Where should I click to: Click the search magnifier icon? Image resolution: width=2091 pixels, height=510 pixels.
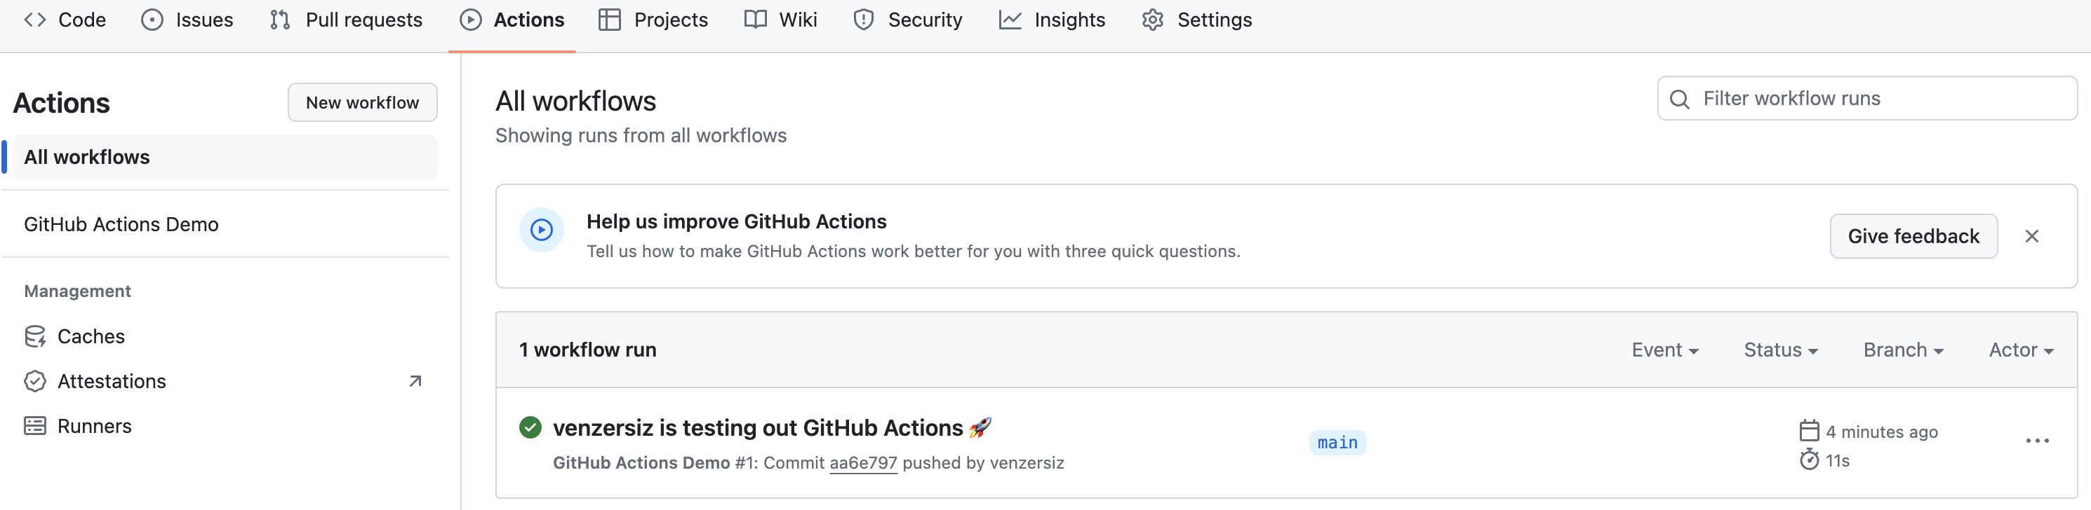pos(1679,99)
